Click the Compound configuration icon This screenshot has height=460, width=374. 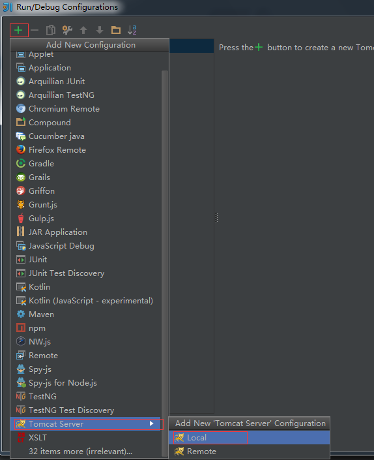point(20,122)
